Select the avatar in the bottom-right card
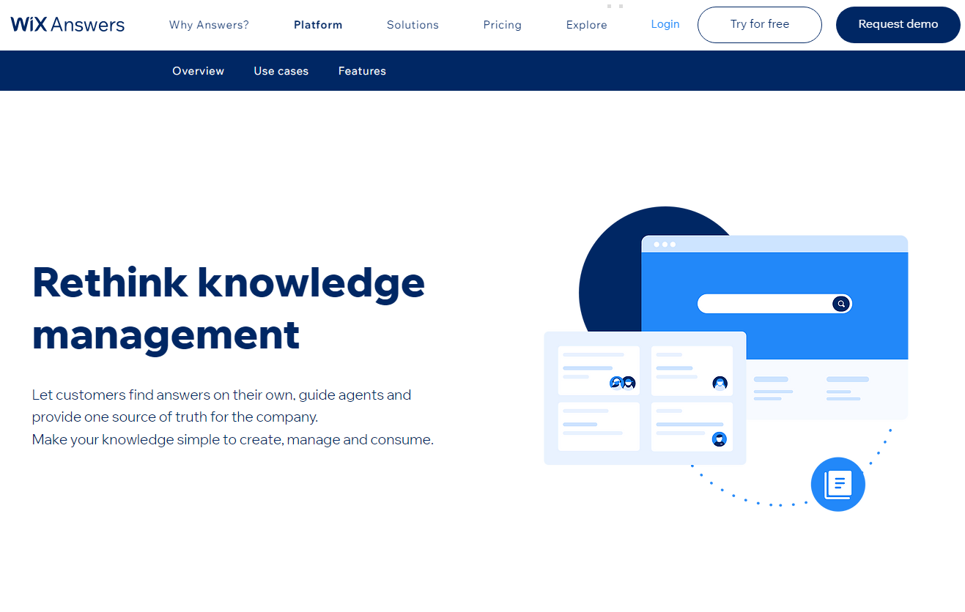Viewport: 965px width, 612px height. [720, 439]
